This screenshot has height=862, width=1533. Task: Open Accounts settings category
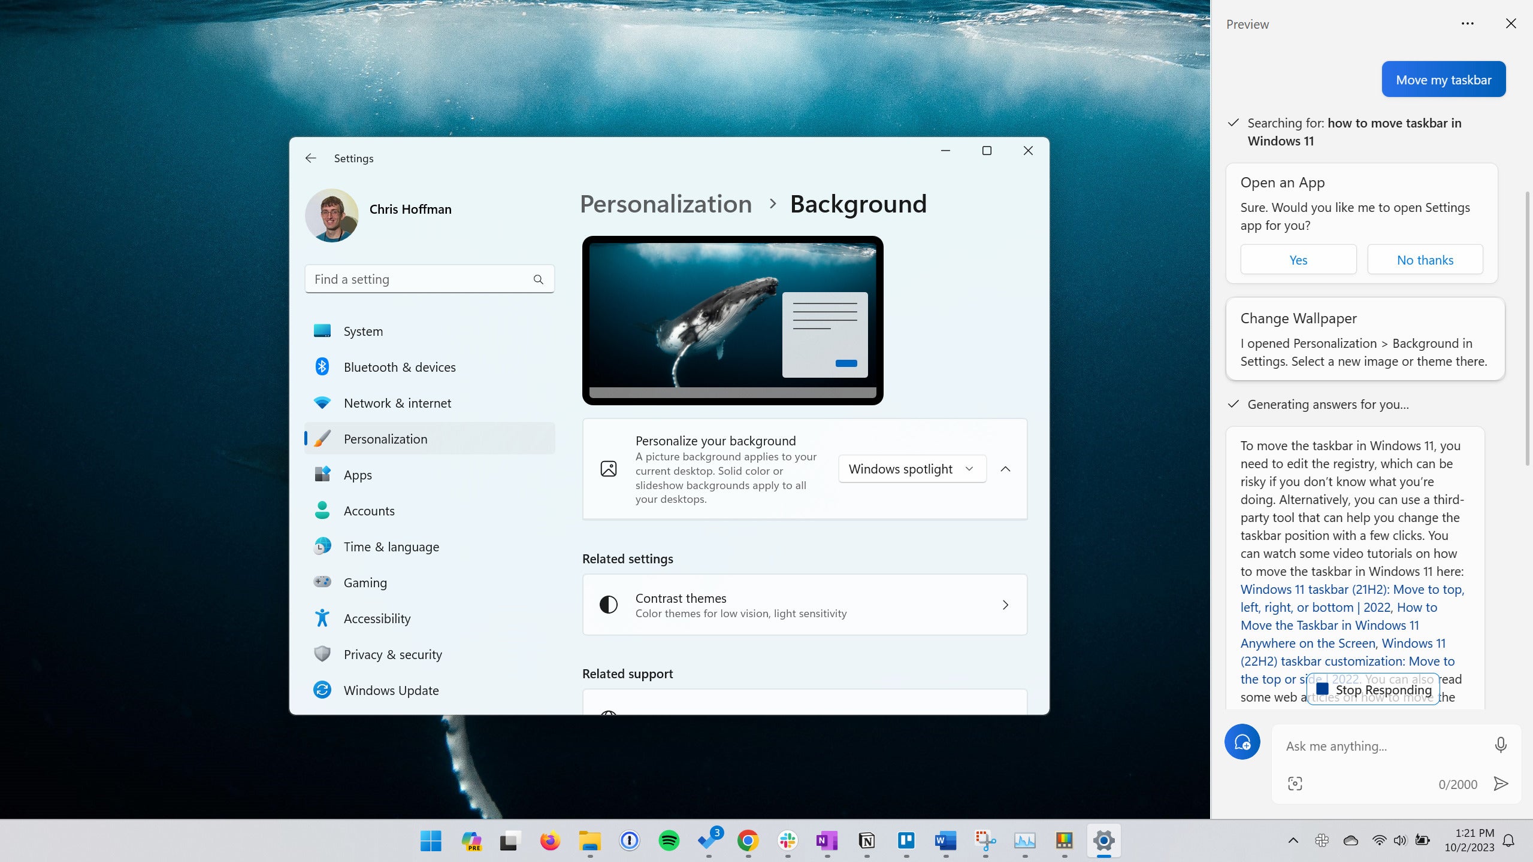point(430,511)
